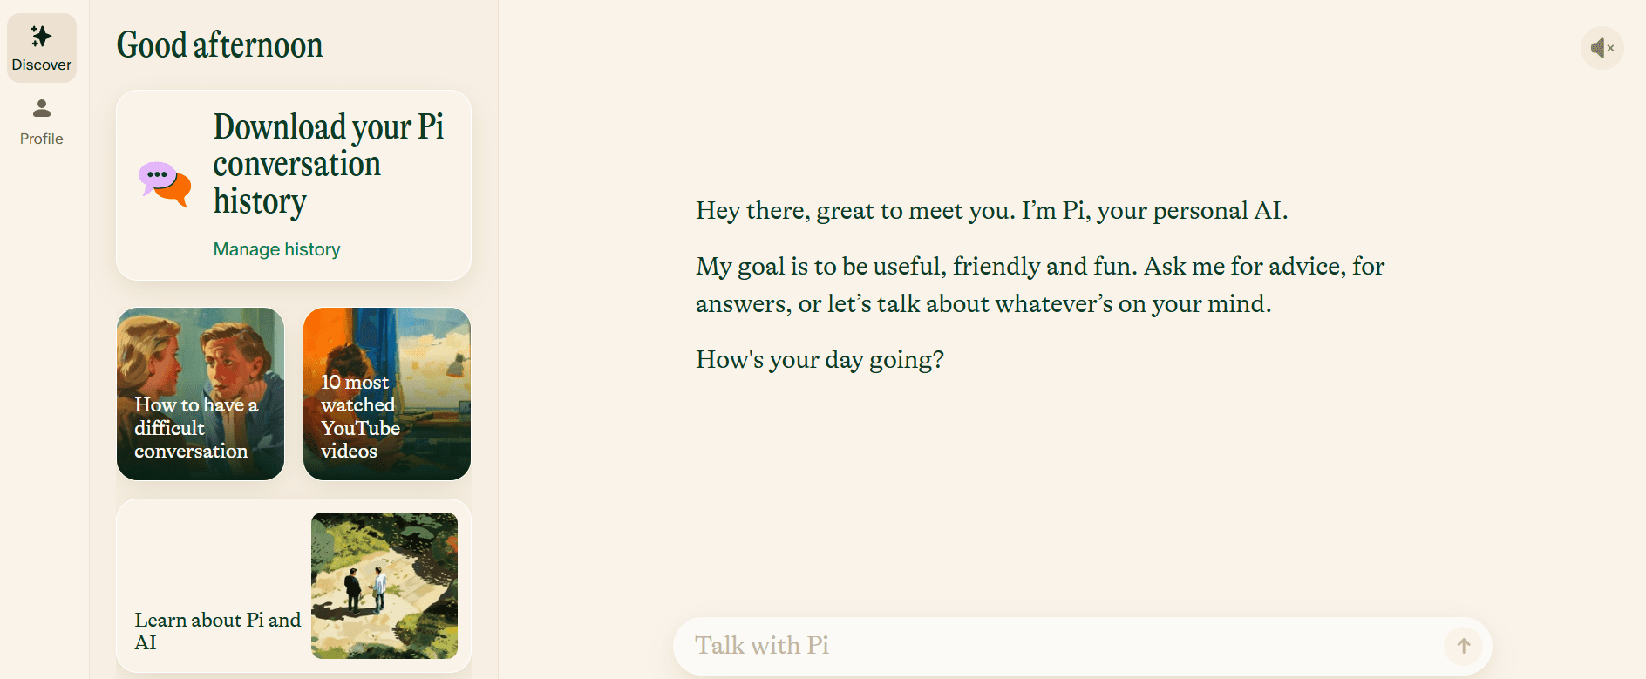Screen dimensions: 1646x679
Task: Switch to the Profile tab label
Action: click(41, 139)
